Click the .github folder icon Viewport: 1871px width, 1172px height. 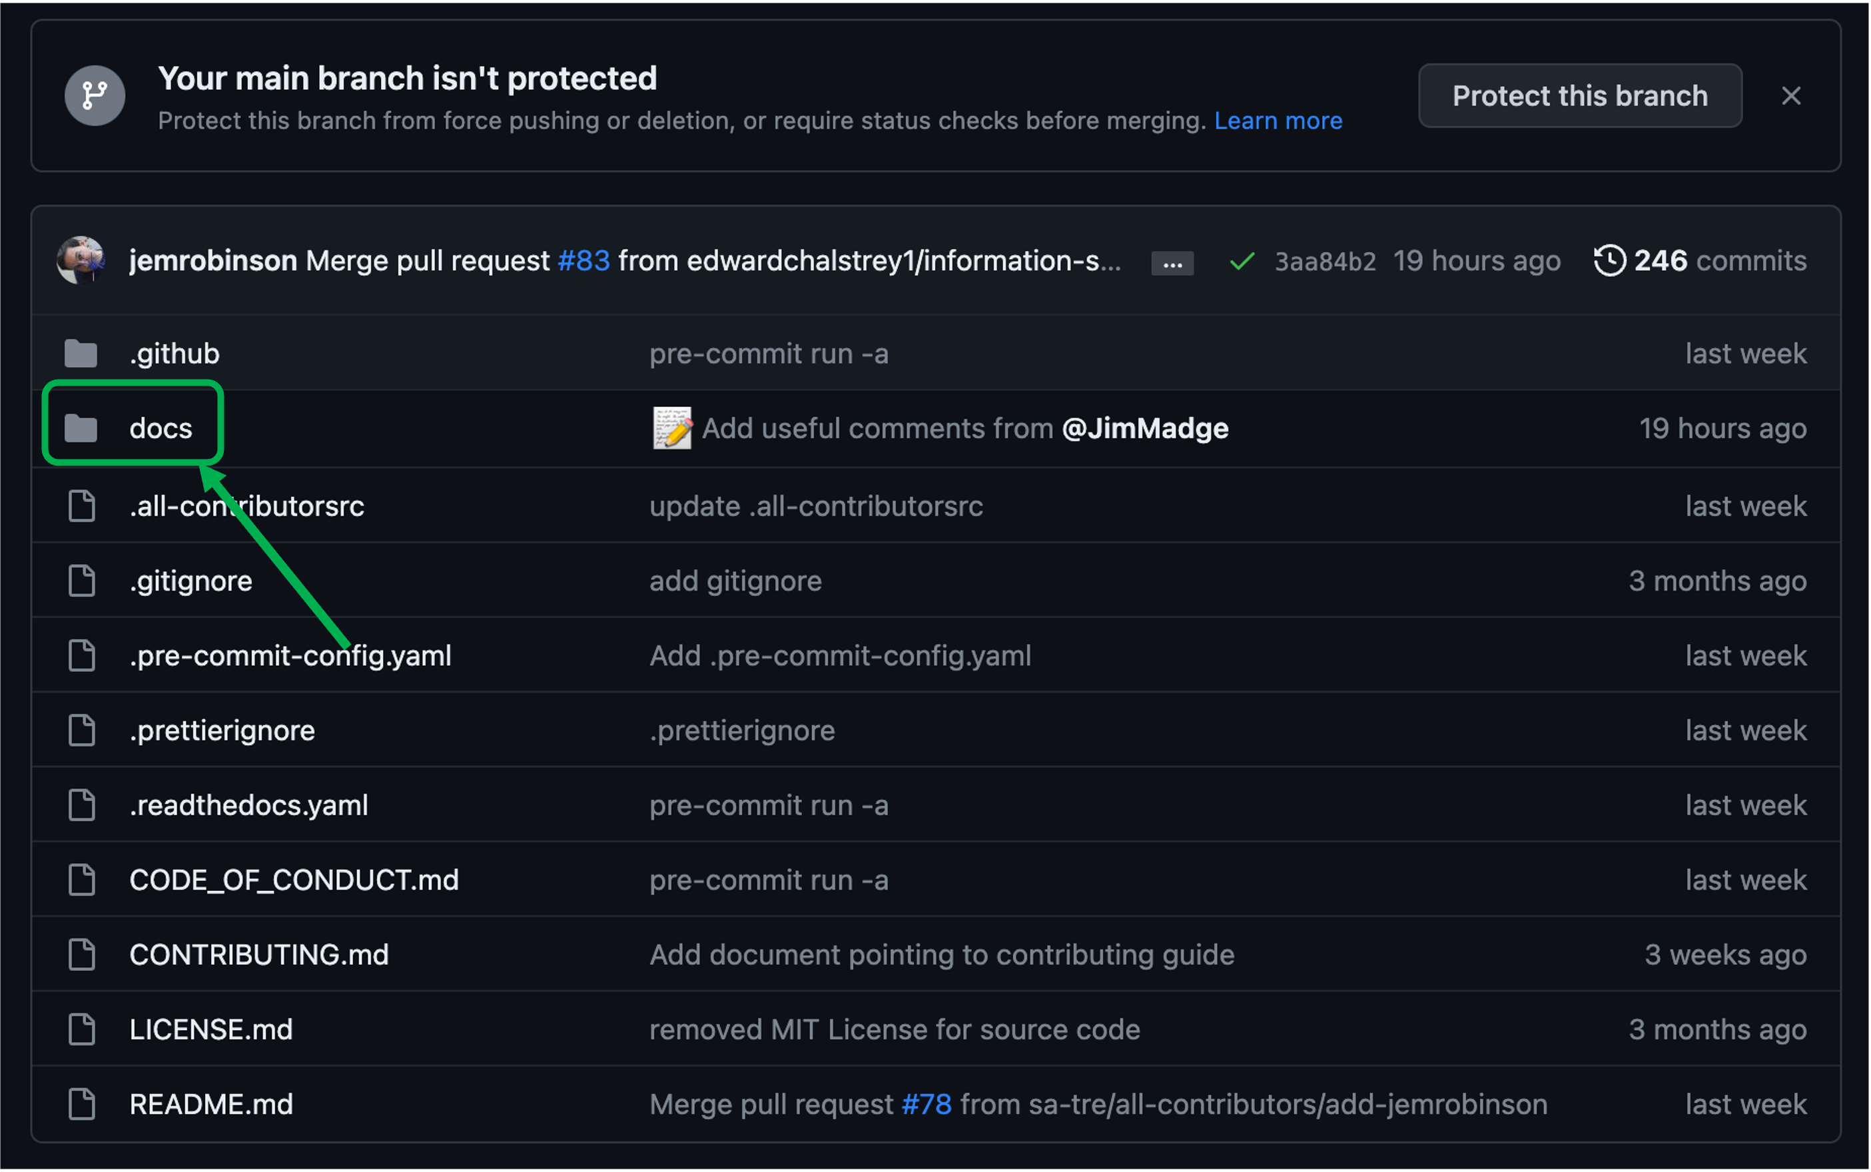81,354
